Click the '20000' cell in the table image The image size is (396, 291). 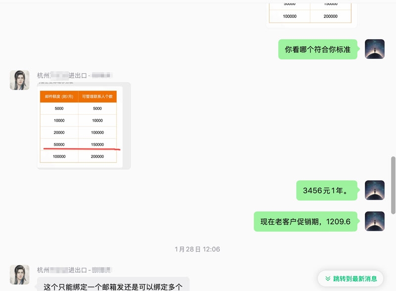click(x=59, y=132)
